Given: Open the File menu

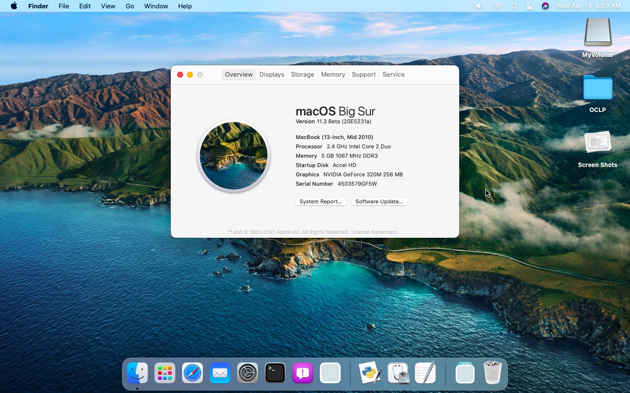Looking at the screenshot, I should coord(64,6).
